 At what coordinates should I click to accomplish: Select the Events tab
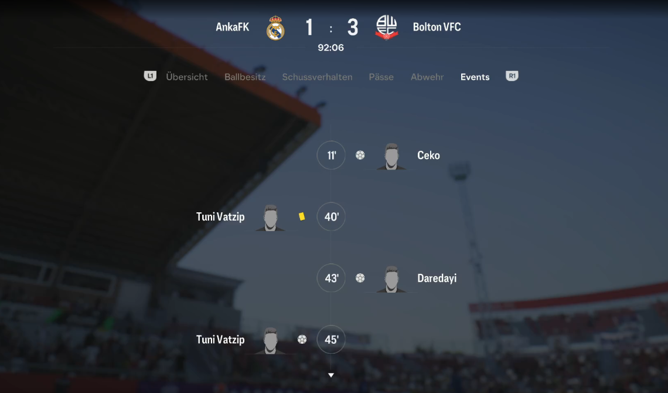tap(475, 77)
